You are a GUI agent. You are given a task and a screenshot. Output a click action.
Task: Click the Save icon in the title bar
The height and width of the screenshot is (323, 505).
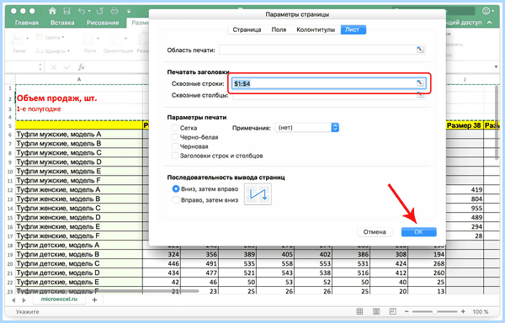66,11
